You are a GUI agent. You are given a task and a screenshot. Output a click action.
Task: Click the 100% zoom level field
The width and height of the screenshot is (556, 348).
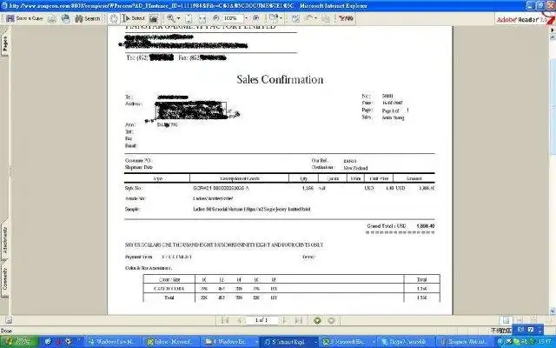pos(233,18)
